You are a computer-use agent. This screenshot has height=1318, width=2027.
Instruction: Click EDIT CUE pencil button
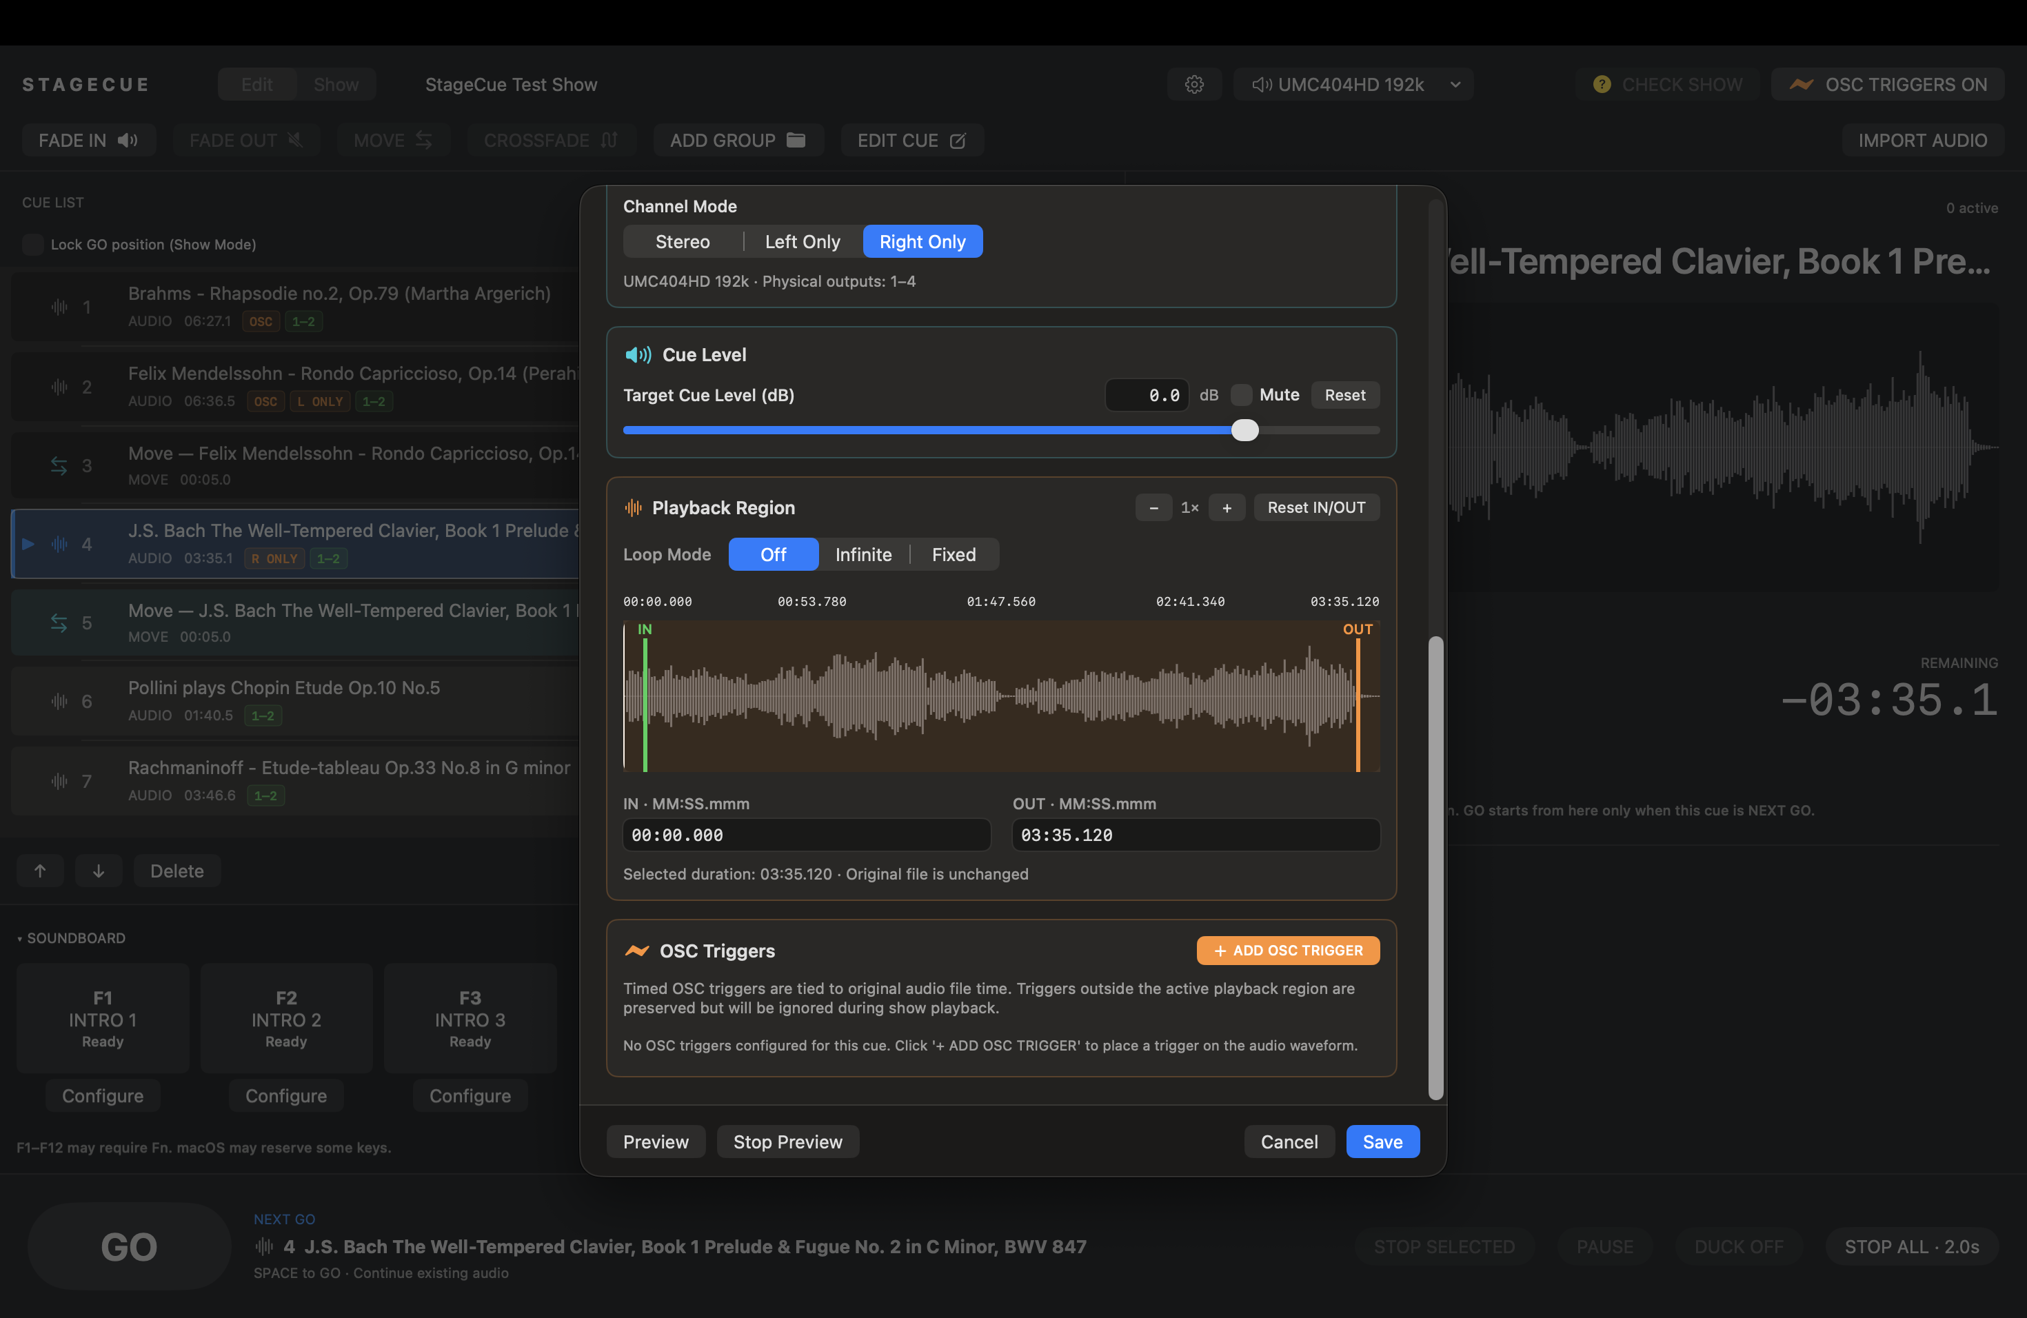(911, 141)
